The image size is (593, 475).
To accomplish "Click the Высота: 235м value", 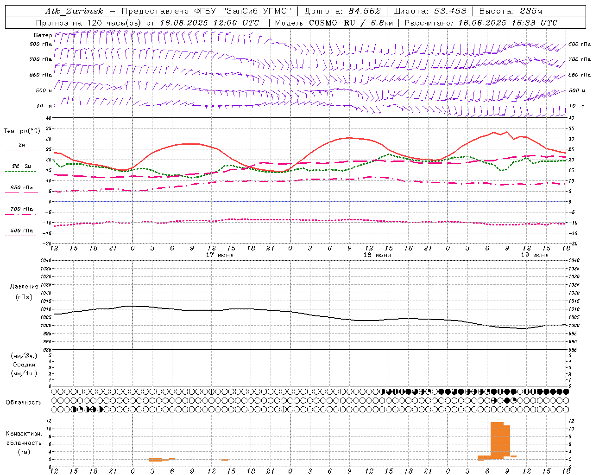I will tap(511, 11).
